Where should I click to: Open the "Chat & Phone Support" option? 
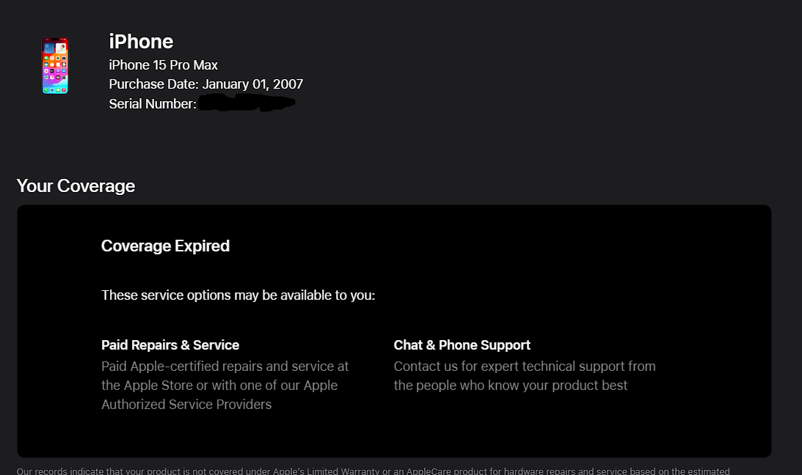462,345
